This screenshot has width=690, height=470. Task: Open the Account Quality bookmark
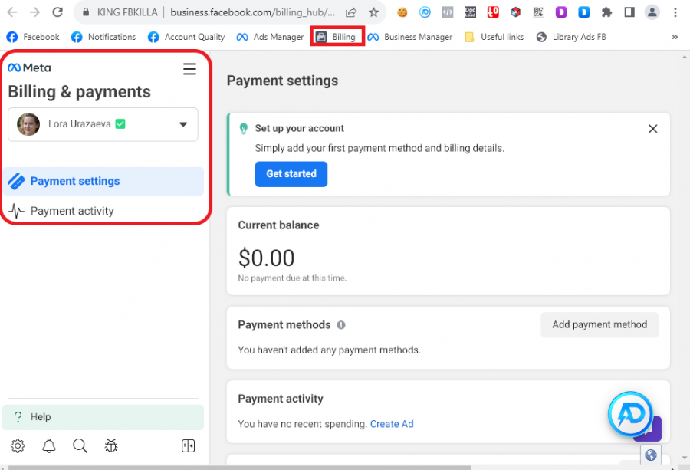tap(186, 37)
